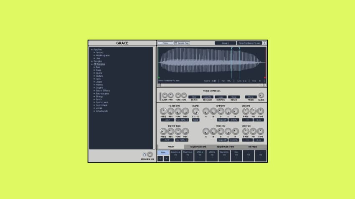Click the Blend F1:F2 knob
Viewport: 355px width, 199px height.
click(x=195, y=111)
